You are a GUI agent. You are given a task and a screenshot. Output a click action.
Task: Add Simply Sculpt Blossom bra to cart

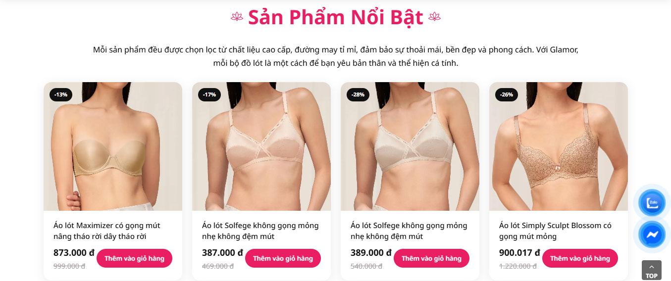[x=580, y=258]
